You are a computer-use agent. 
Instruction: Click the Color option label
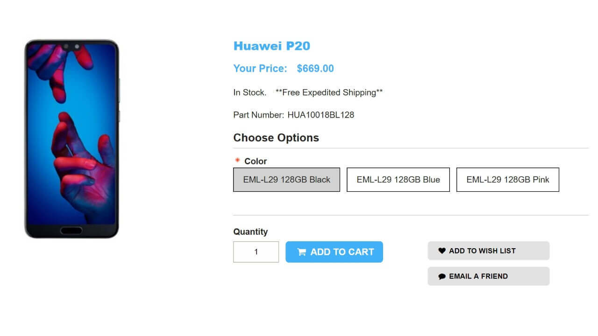[256, 161]
